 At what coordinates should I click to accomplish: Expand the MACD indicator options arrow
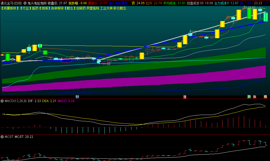click(2, 101)
